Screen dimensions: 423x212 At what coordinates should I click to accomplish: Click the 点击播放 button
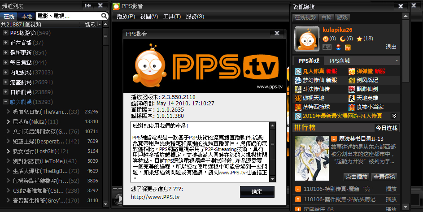pyautogui.click(x=357, y=177)
